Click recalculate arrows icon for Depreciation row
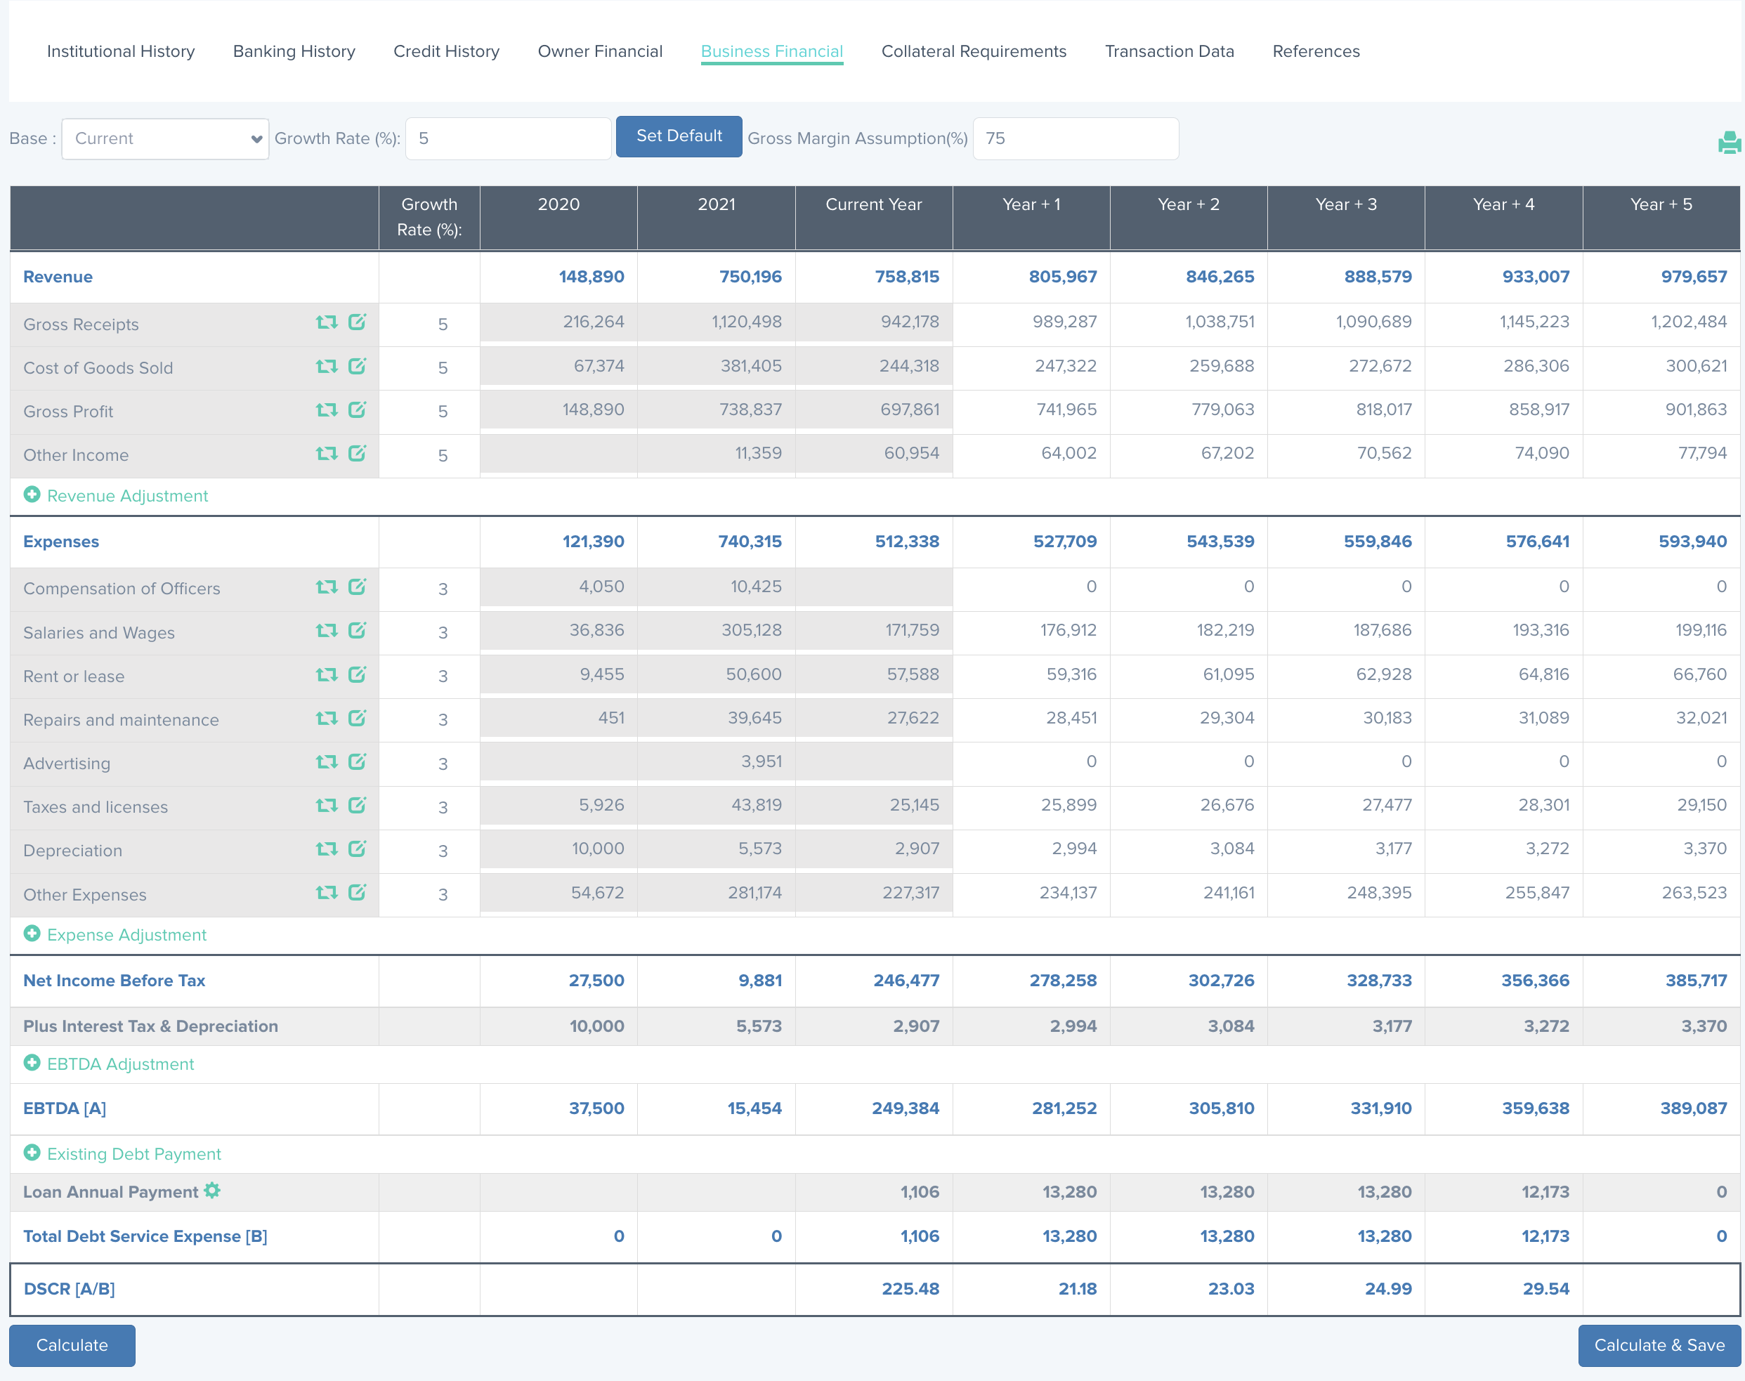The image size is (1745, 1381). pyautogui.click(x=326, y=849)
